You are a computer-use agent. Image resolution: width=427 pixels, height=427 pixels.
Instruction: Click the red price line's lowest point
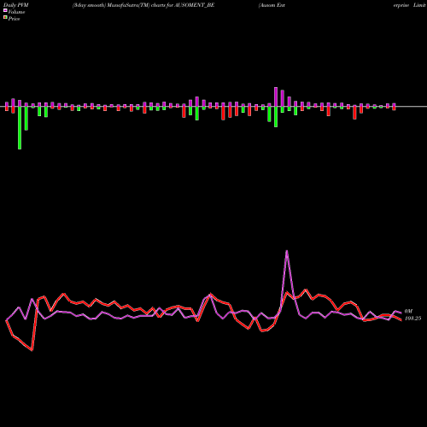[32, 350]
